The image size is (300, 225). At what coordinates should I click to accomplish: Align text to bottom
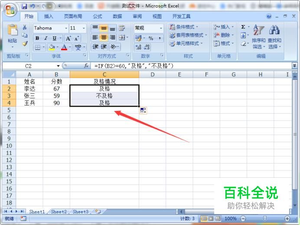[112, 28]
